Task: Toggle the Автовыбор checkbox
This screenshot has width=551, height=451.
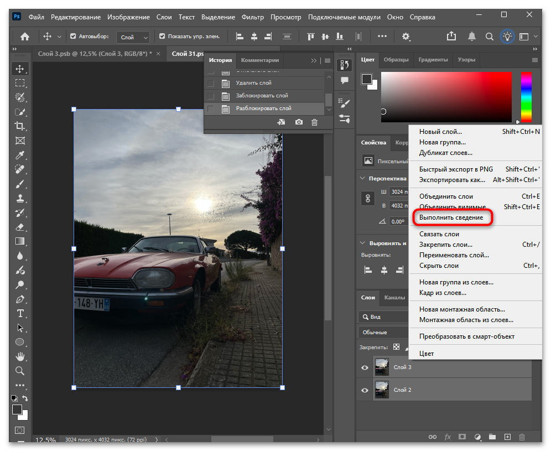Action: tap(73, 37)
